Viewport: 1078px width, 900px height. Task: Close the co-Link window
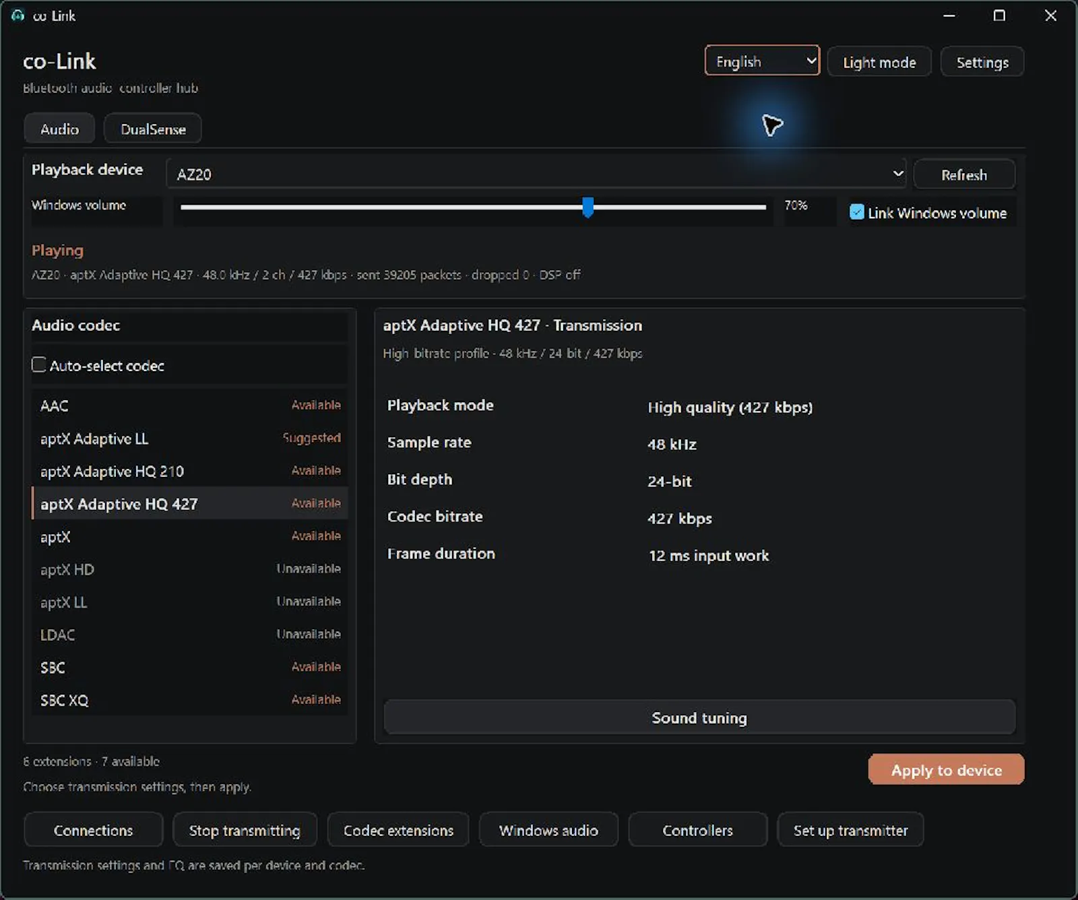pos(1050,15)
